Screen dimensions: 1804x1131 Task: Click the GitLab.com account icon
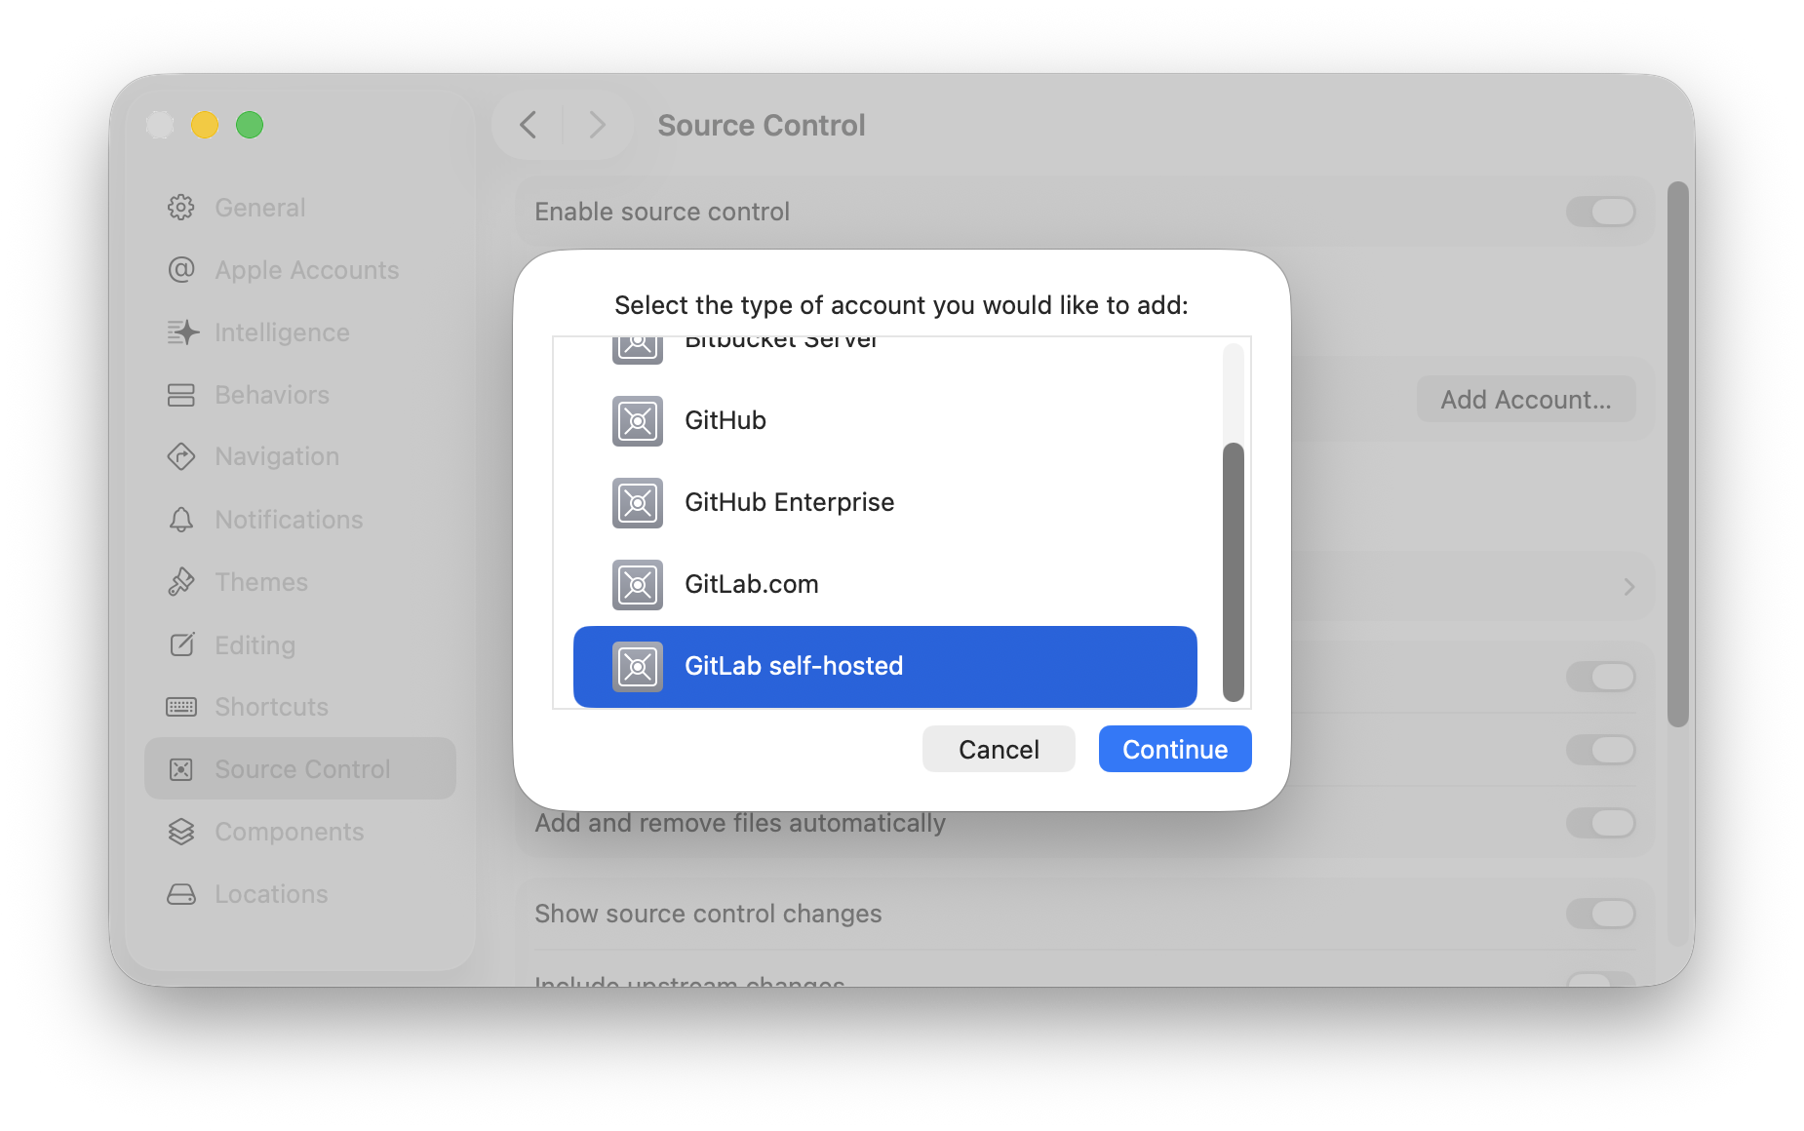[x=637, y=585]
